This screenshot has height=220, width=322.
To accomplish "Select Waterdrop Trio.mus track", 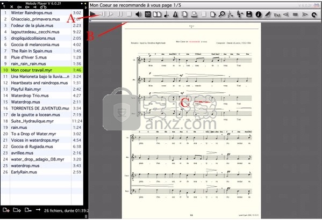I will tap(42, 96).
